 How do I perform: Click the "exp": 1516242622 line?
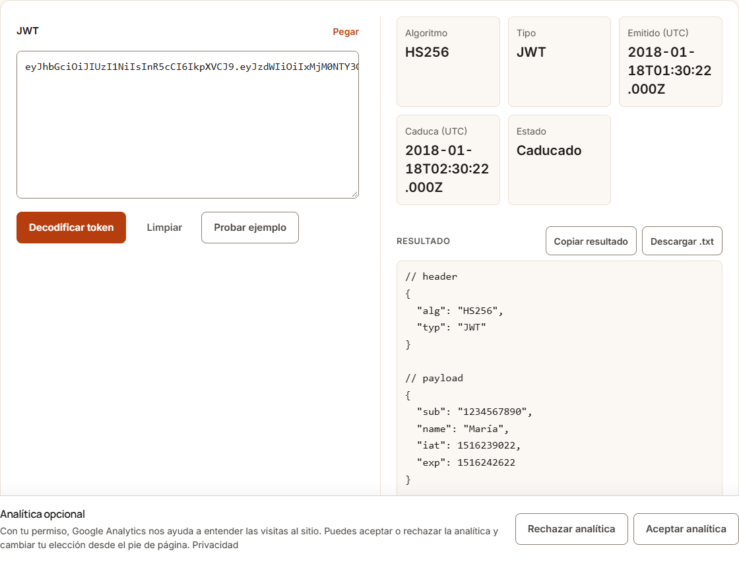click(466, 462)
